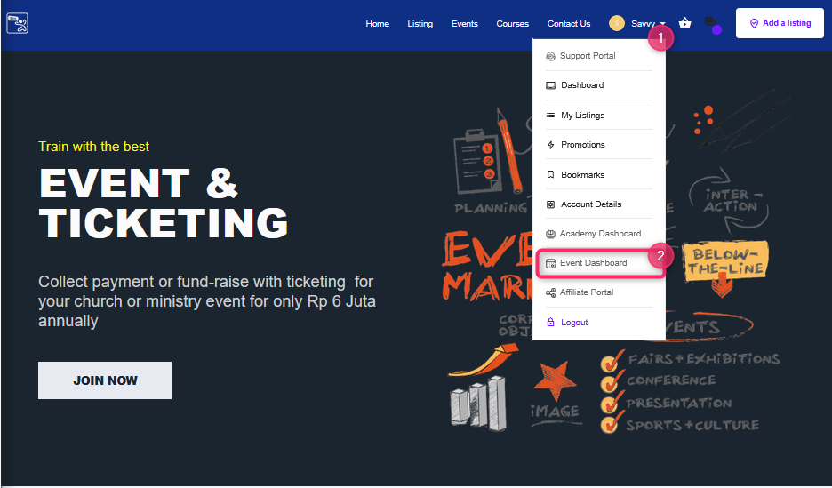This screenshot has height=488, width=832.
Task: Choose Academy Dashboard menu item
Action: click(x=600, y=234)
